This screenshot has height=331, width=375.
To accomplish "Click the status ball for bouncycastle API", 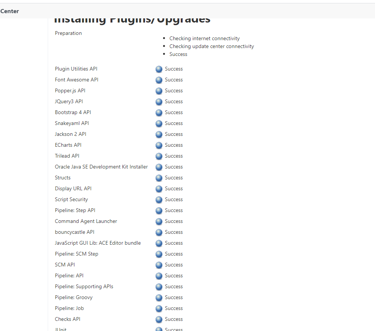I will (x=159, y=233).
